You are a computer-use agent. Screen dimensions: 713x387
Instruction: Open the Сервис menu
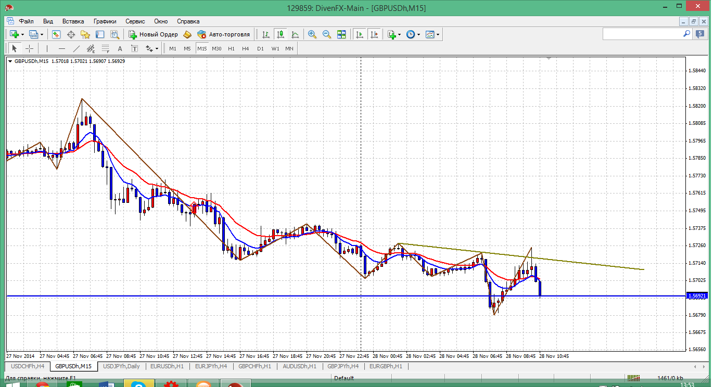coord(135,21)
